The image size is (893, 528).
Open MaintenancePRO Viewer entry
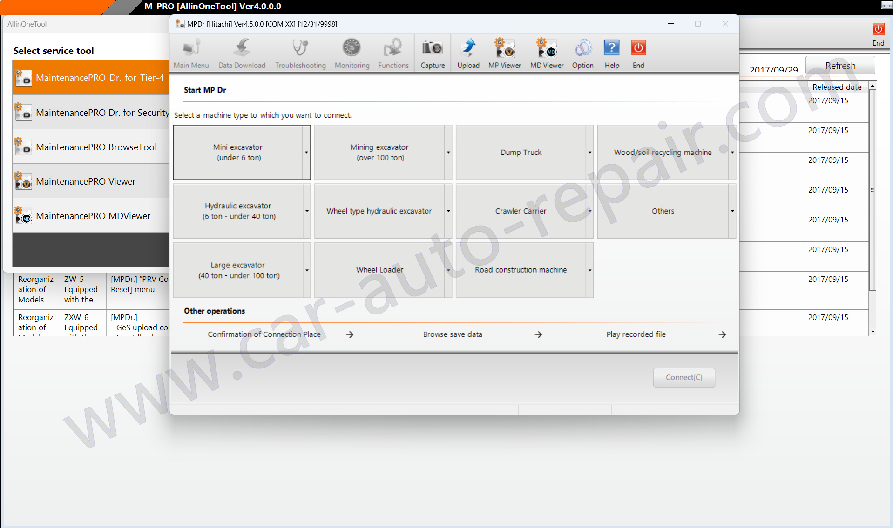pos(91,181)
